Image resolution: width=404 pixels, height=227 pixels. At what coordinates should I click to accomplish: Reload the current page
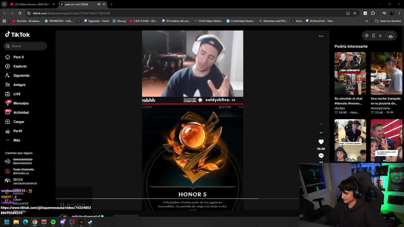tap(20, 13)
